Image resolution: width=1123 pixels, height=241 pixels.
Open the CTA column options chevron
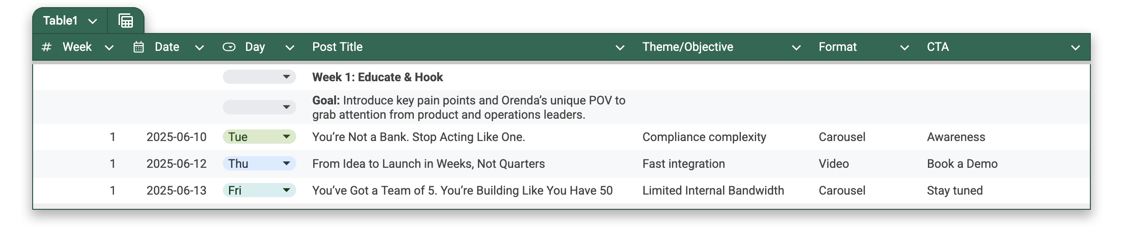1076,47
